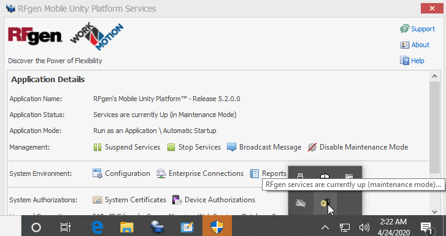Click the 'Run as an Application' mode text
Viewport: 446px width, 236px height.
(x=155, y=131)
